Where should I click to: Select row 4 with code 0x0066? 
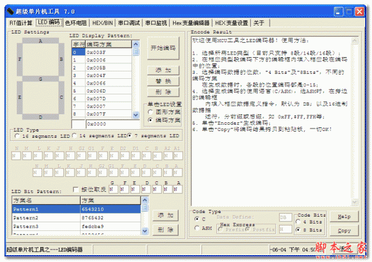[x=102, y=83]
